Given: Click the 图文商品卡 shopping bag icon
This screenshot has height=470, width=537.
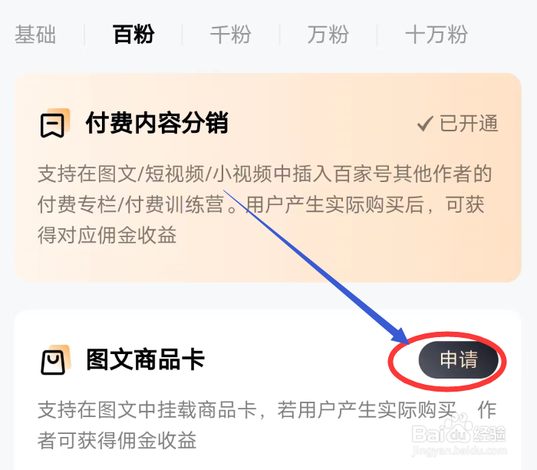Looking at the screenshot, I should [x=55, y=360].
